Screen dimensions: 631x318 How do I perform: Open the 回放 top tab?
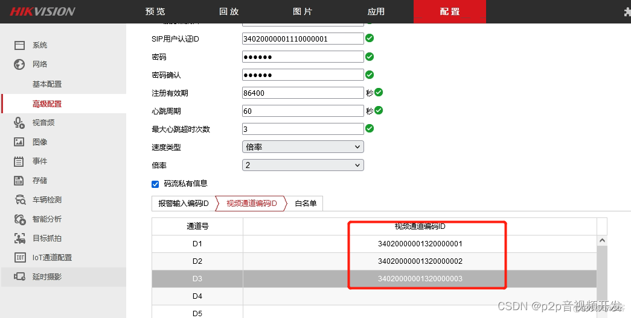click(229, 11)
